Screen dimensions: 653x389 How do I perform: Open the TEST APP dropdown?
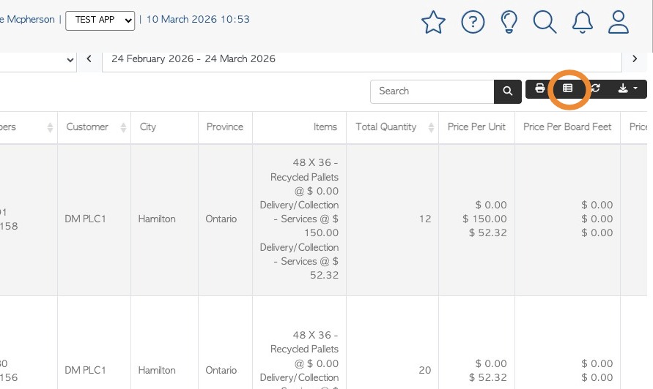(100, 20)
